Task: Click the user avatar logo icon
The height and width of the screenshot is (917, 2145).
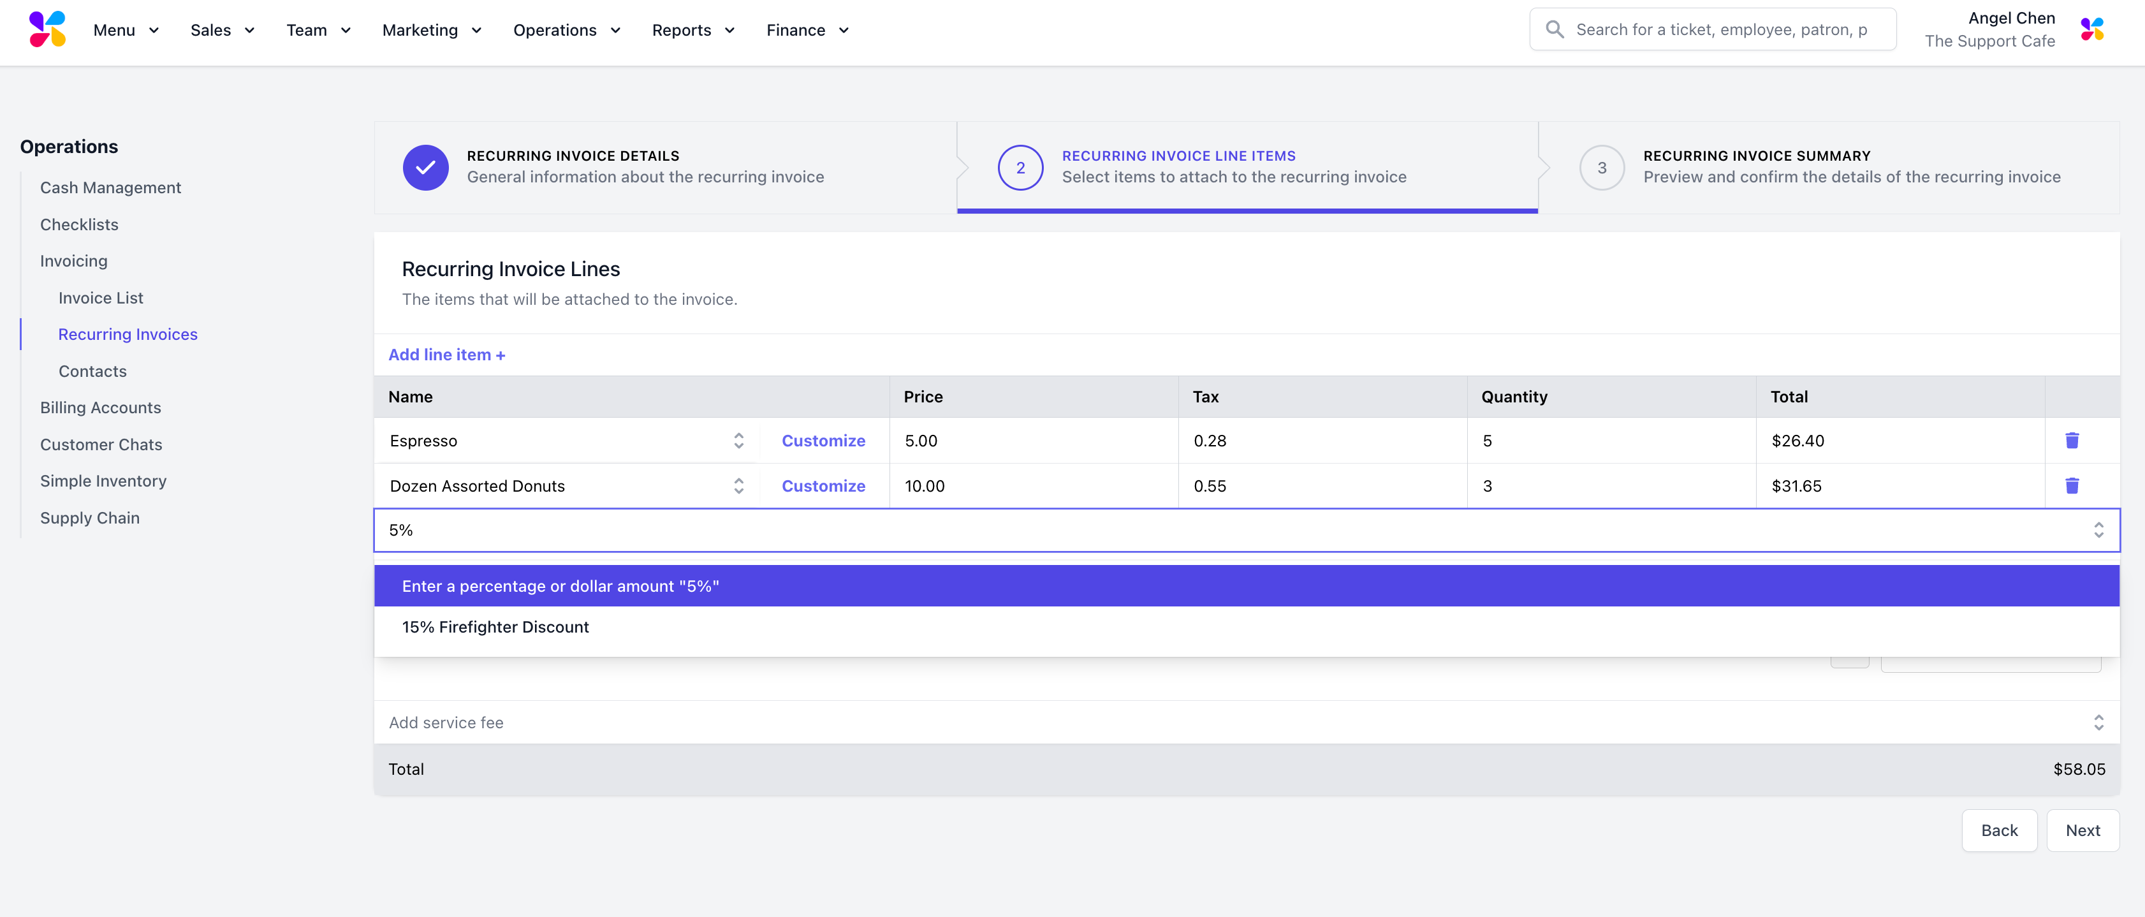Action: click(x=2091, y=30)
